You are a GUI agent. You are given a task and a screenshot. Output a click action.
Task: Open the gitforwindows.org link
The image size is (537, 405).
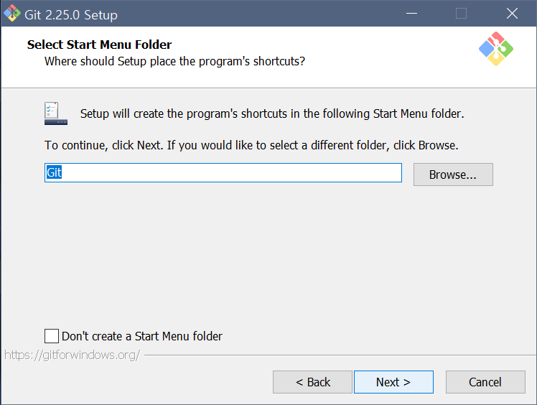coord(73,355)
